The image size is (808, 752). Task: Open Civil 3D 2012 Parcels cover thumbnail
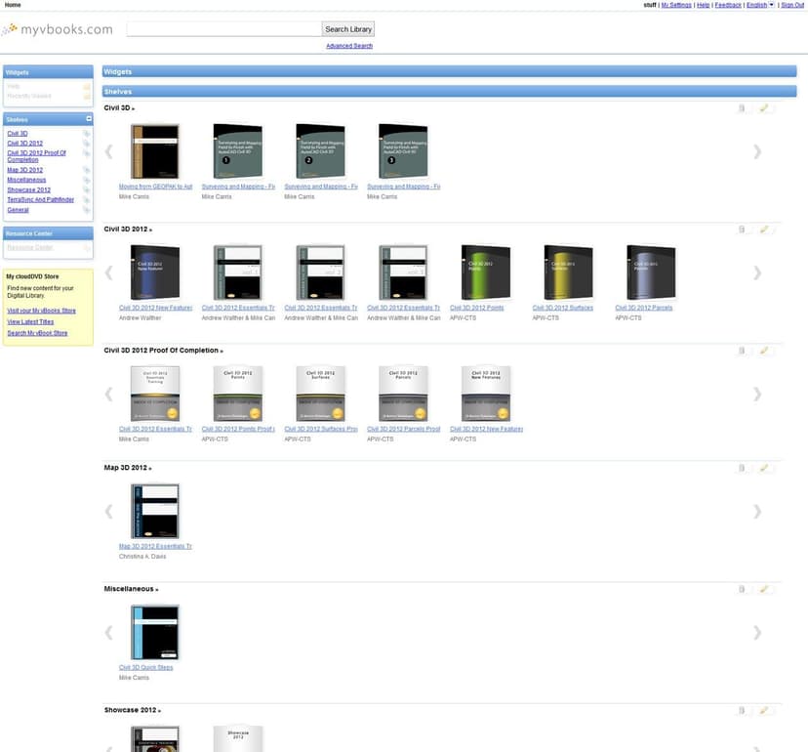point(651,272)
